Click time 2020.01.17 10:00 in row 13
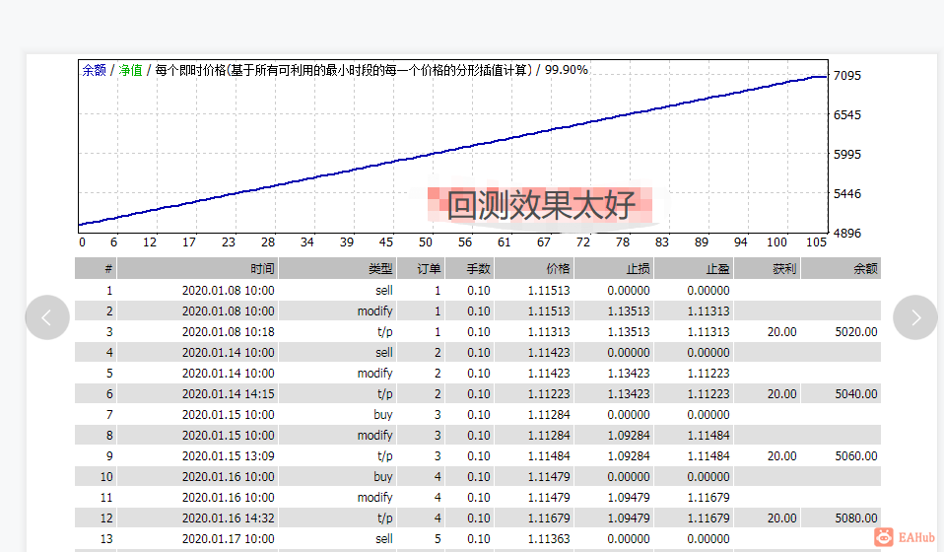The height and width of the screenshot is (552, 944). (x=229, y=539)
